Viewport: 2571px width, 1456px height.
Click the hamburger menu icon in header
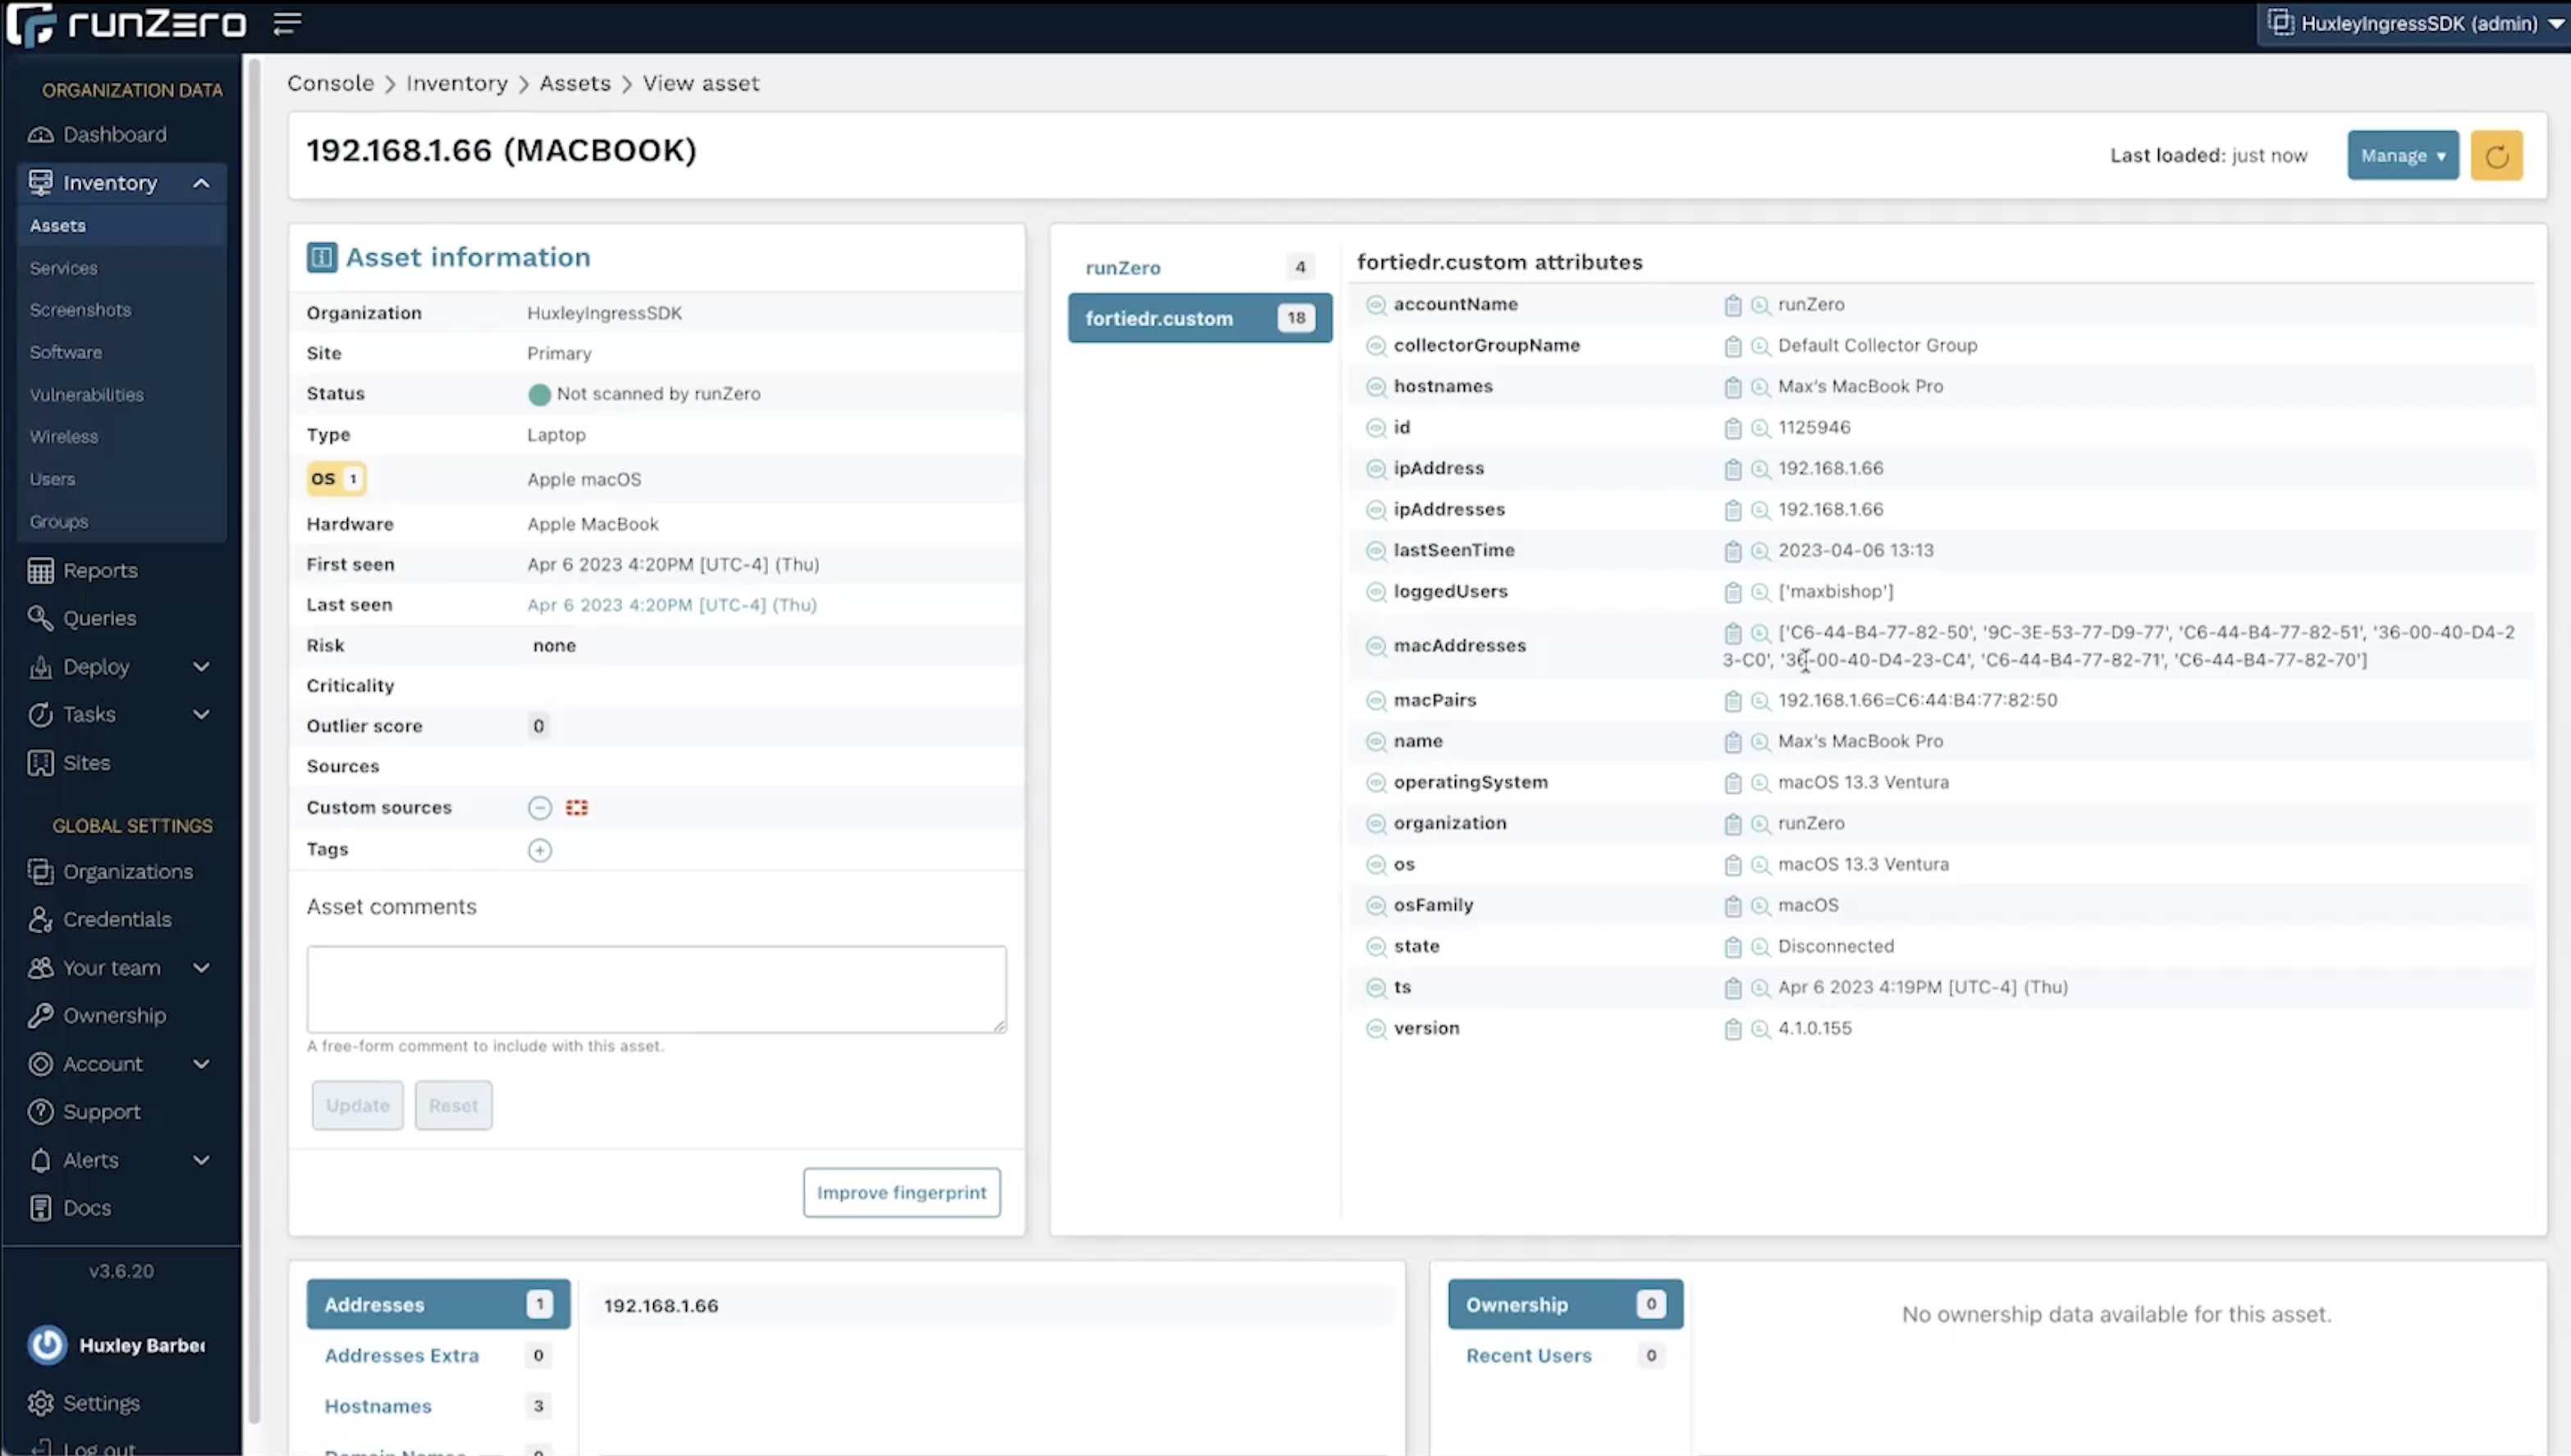coord(287,23)
